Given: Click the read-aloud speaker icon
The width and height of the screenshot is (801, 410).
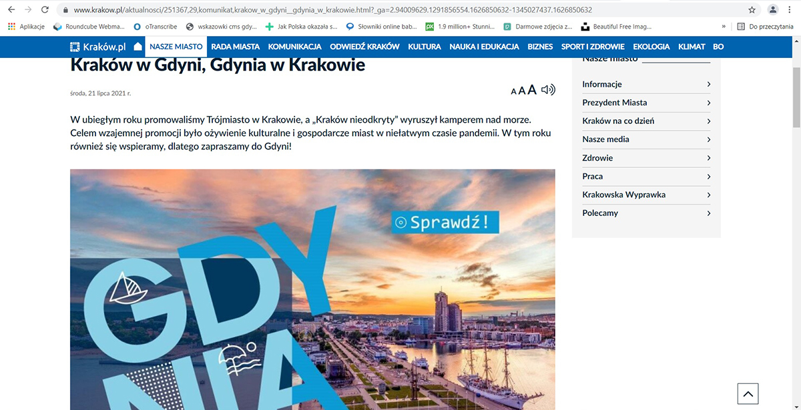Looking at the screenshot, I should (548, 90).
